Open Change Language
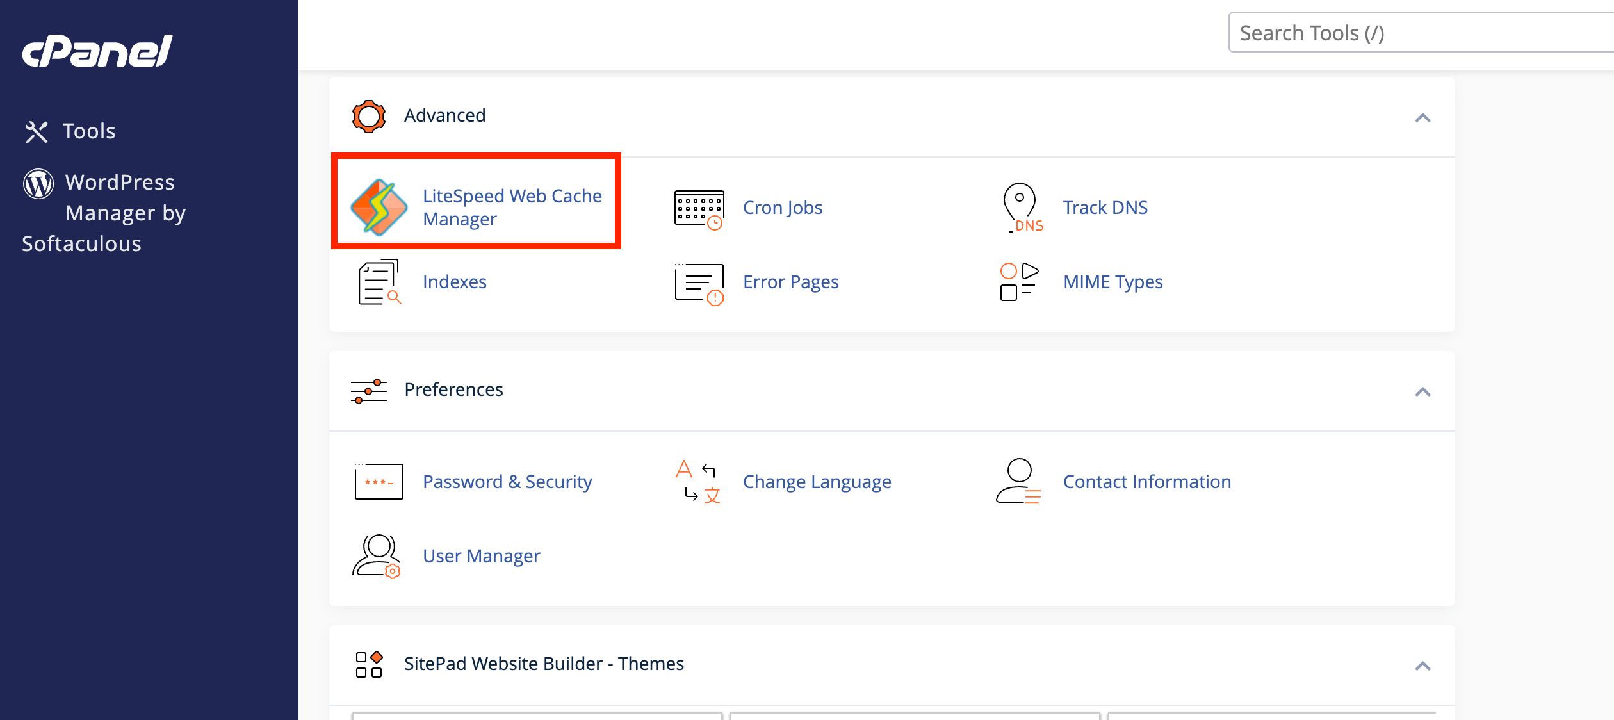This screenshot has width=1614, height=720. pyautogui.click(x=817, y=482)
